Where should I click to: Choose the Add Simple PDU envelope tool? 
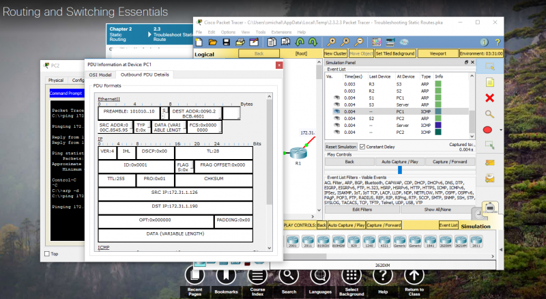click(490, 162)
